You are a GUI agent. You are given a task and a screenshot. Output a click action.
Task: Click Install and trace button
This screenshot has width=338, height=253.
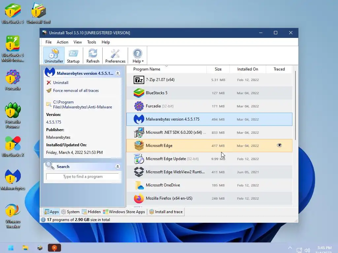point(166,212)
